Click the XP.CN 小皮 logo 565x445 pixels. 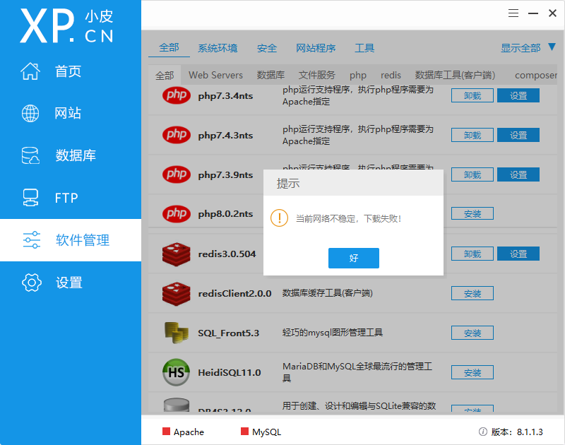point(67,26)
